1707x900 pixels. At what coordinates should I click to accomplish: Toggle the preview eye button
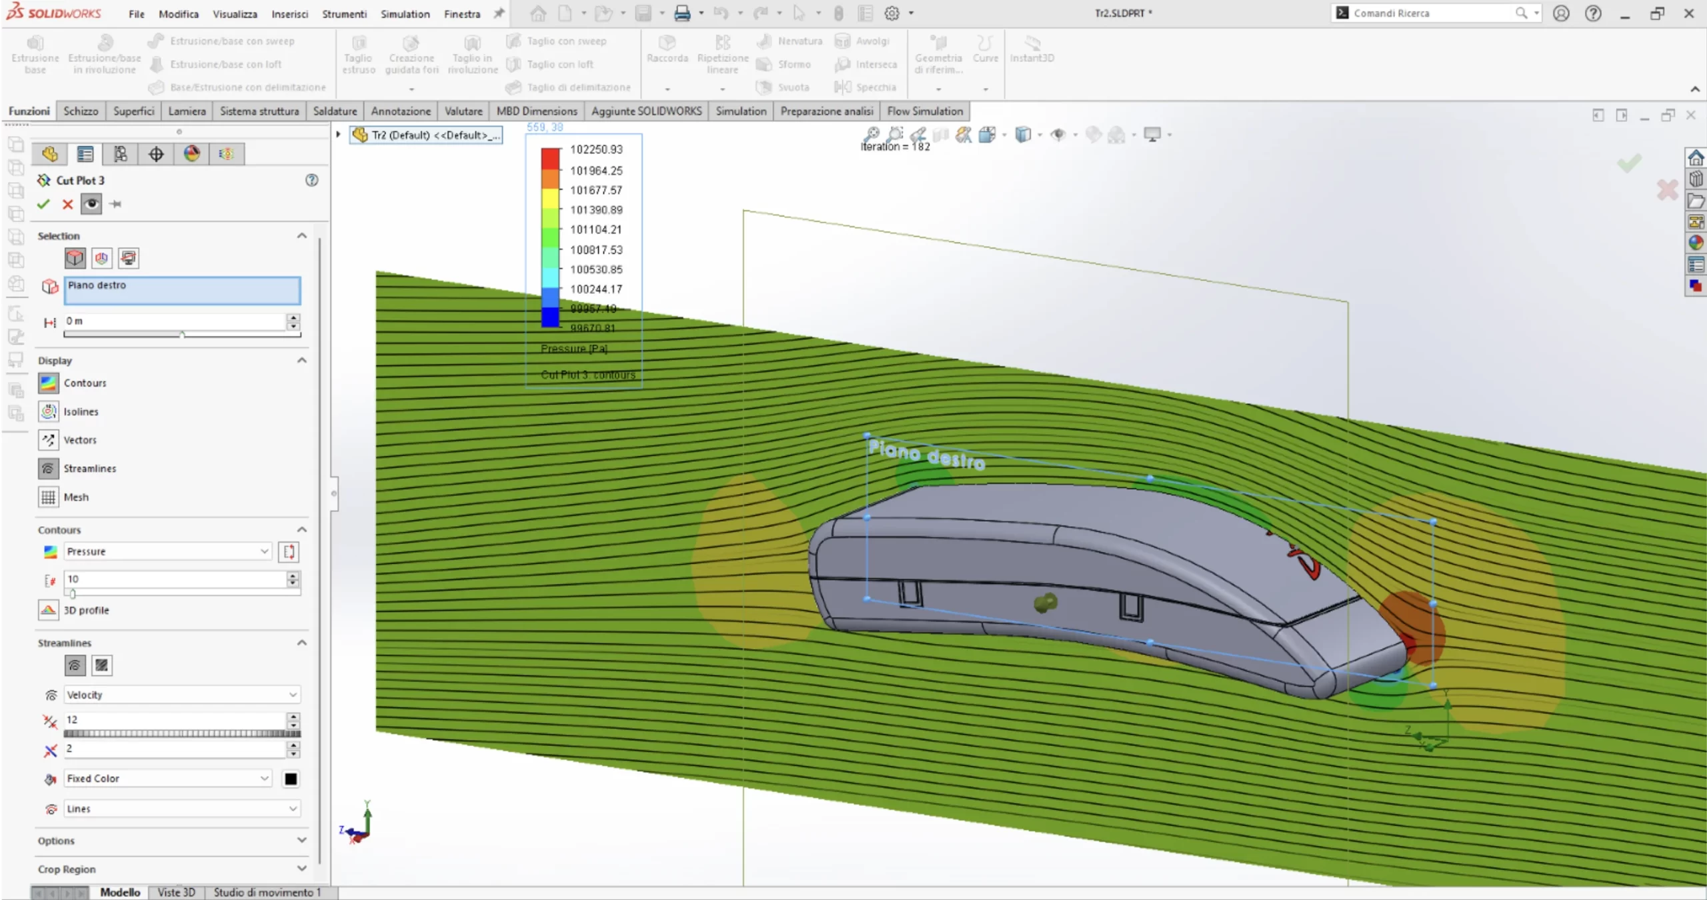pos(91,204)
